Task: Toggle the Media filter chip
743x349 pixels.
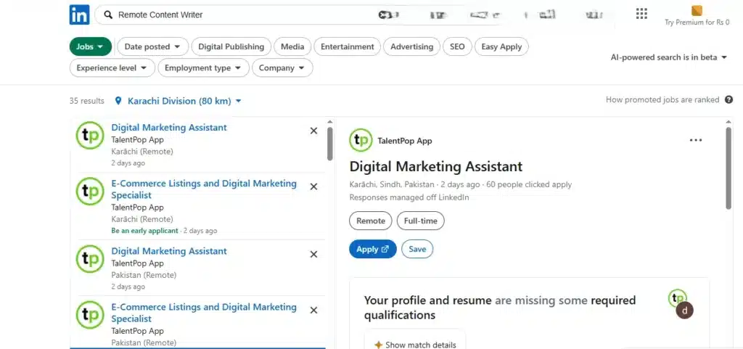Action: [x=292, y=46]
